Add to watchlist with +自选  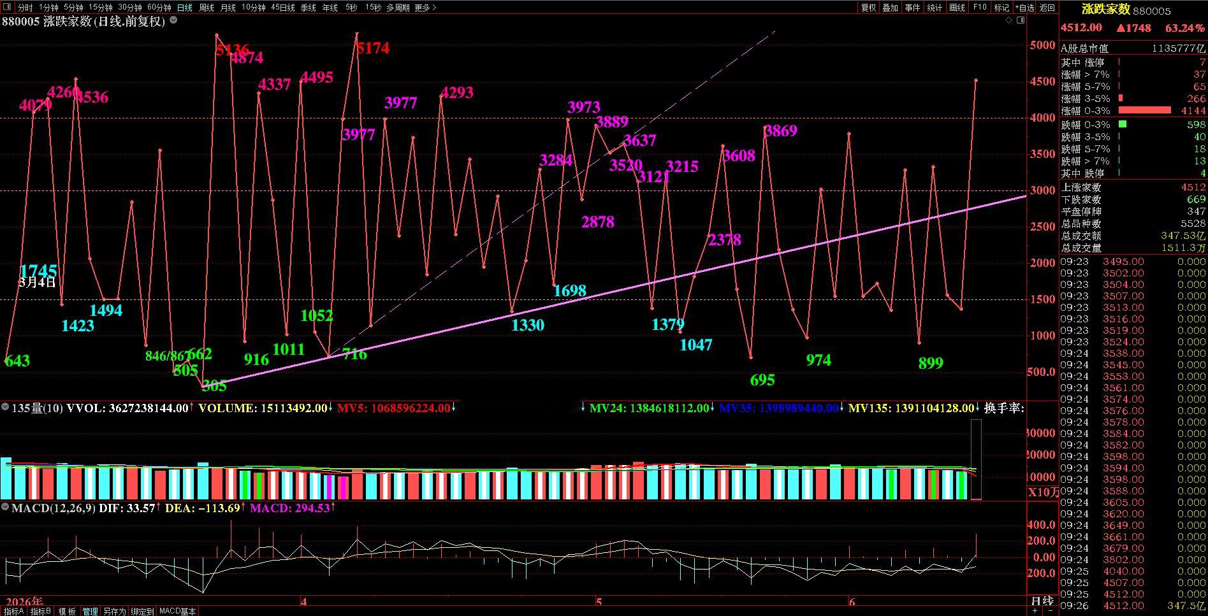click(1024, 8)
